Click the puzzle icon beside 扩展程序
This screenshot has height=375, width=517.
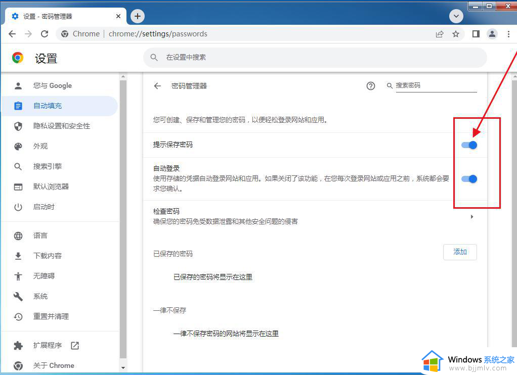click(18, 345)
